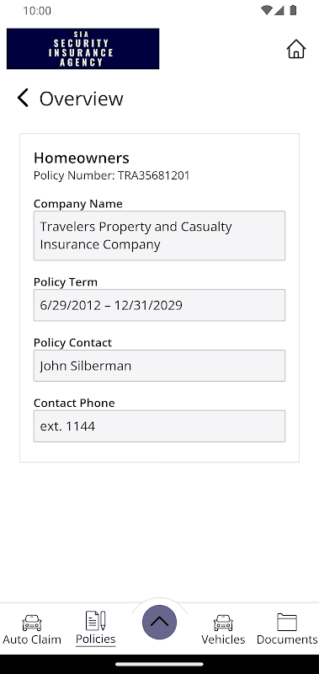Open the Auto Claim car icon
The height and width of the screenshot is (674, 319).
(x=32, y=623)
